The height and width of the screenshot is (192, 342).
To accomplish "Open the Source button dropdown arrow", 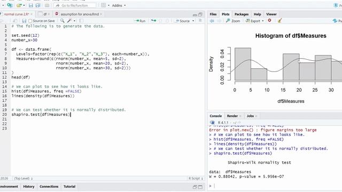I will [x=193, y=21].
